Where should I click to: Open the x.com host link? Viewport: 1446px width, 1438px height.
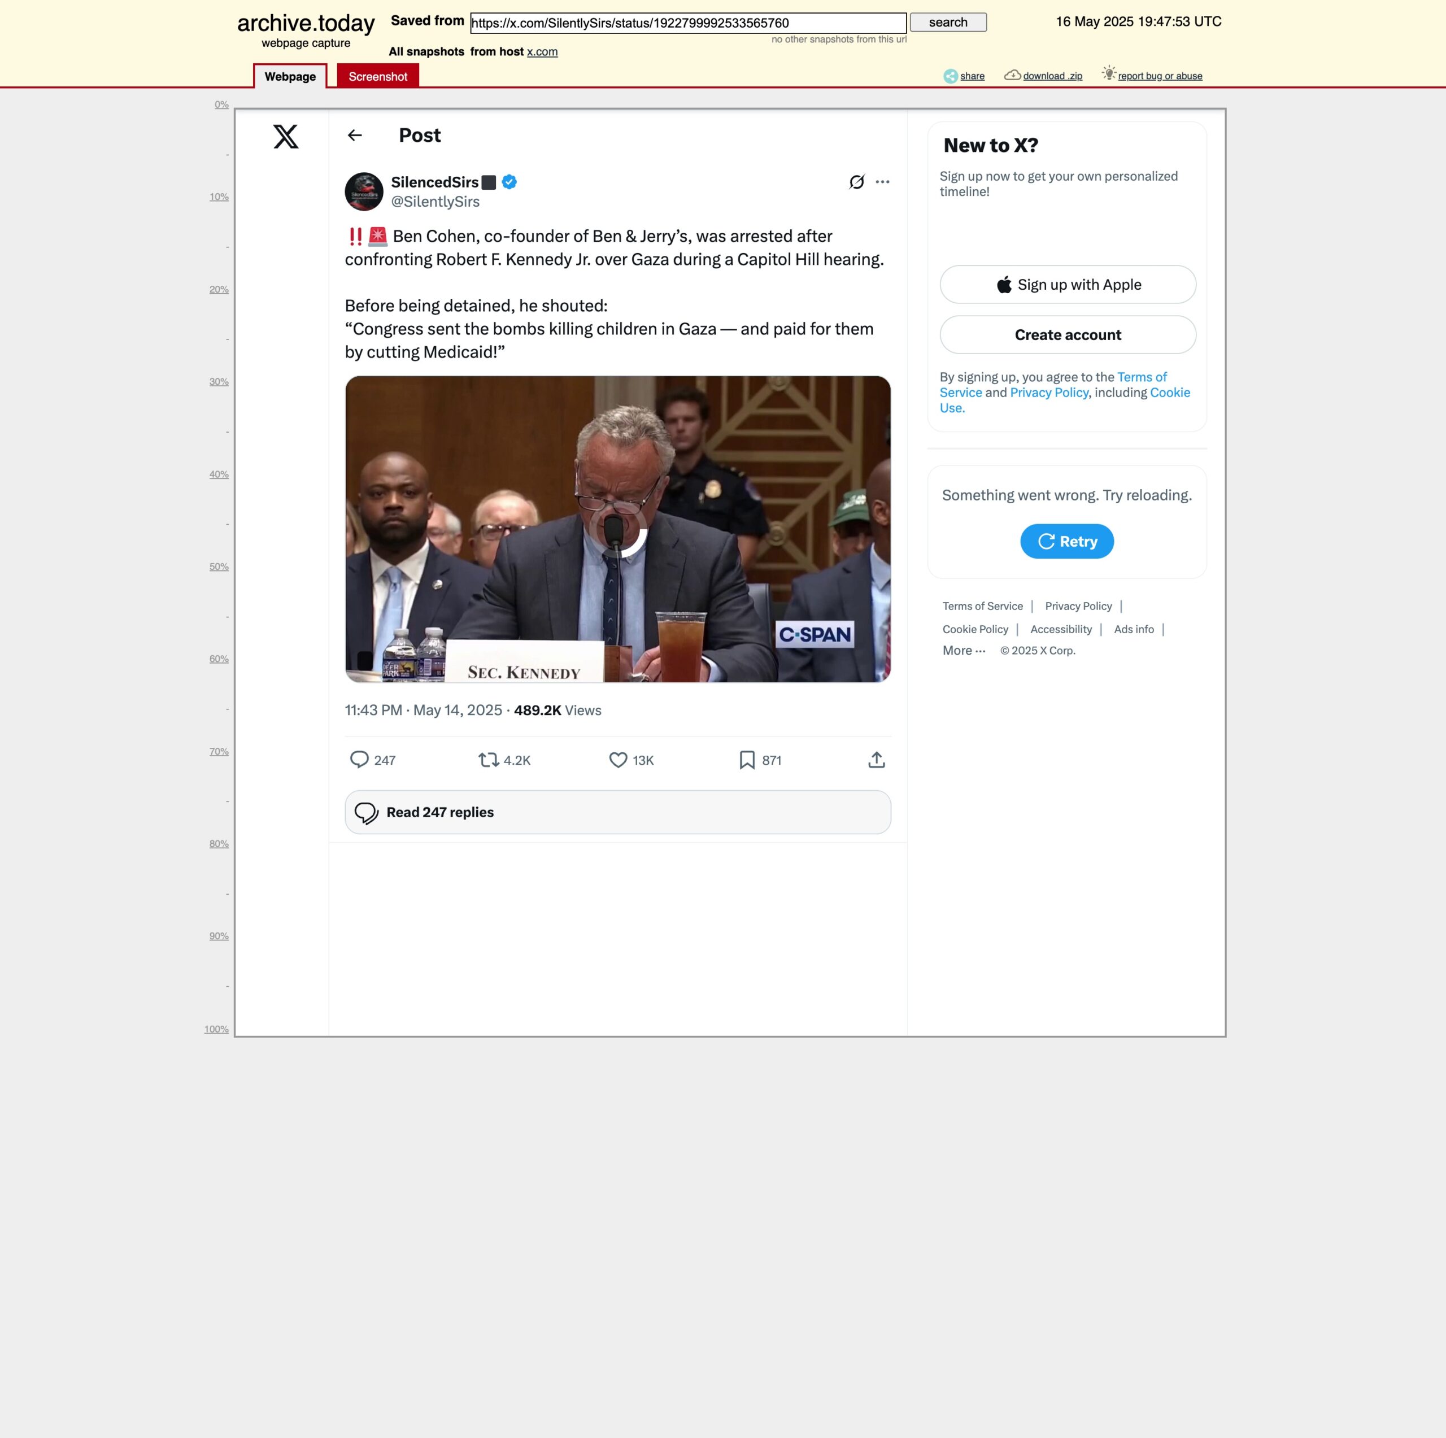542,51
